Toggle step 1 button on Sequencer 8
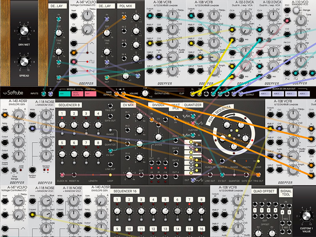316x237 pixels. (62, 114)
